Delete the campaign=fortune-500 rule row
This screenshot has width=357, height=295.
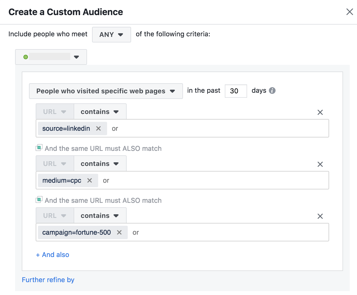[320, 216]
